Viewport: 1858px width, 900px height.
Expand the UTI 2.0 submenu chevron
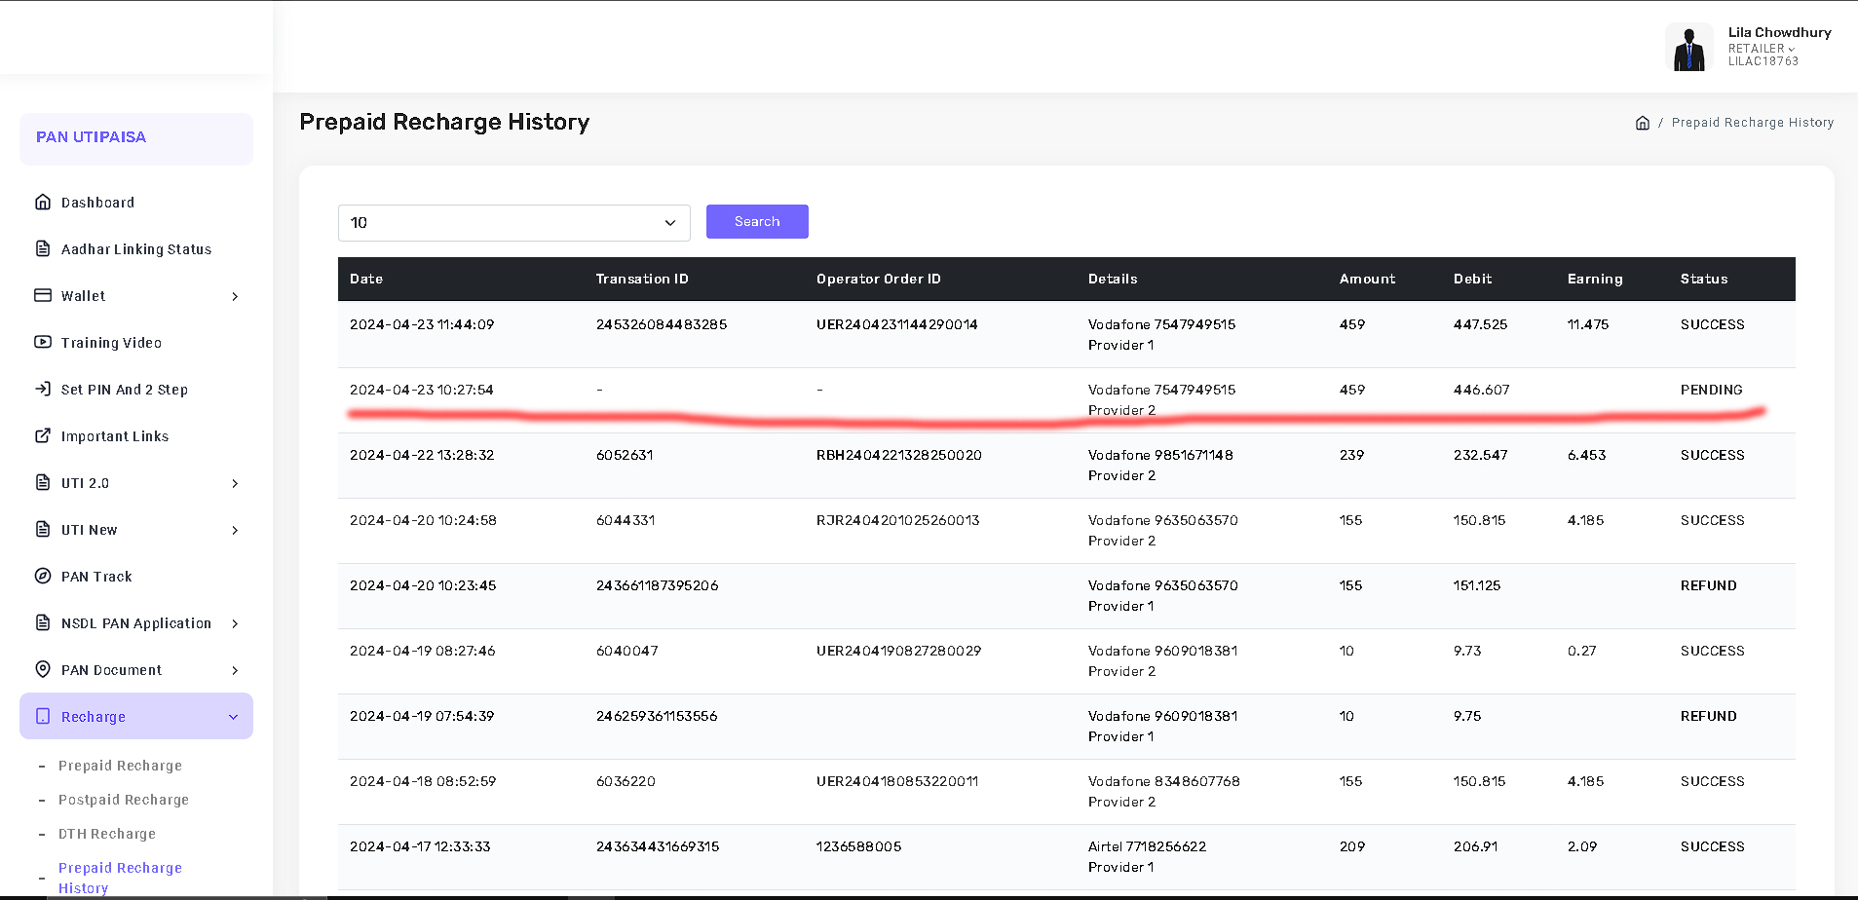235,483
